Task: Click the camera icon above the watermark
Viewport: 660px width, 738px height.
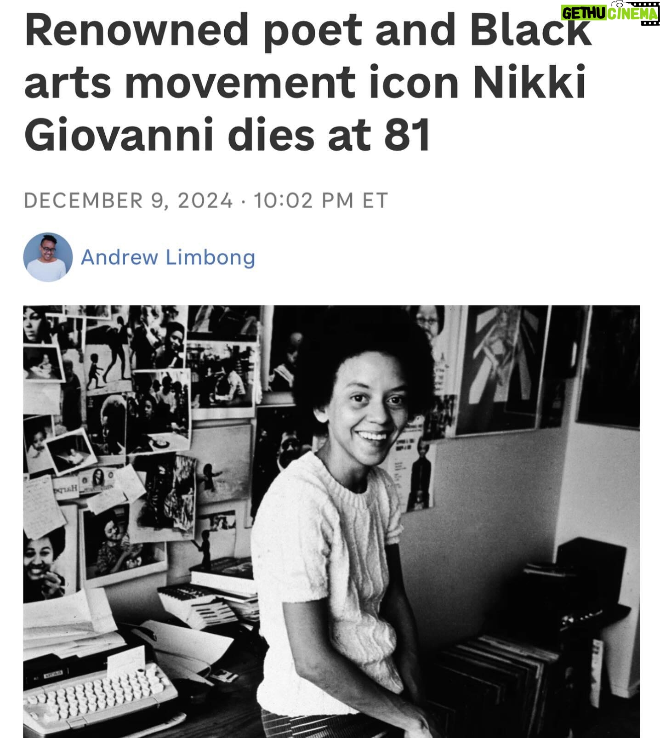Action: 619,4
